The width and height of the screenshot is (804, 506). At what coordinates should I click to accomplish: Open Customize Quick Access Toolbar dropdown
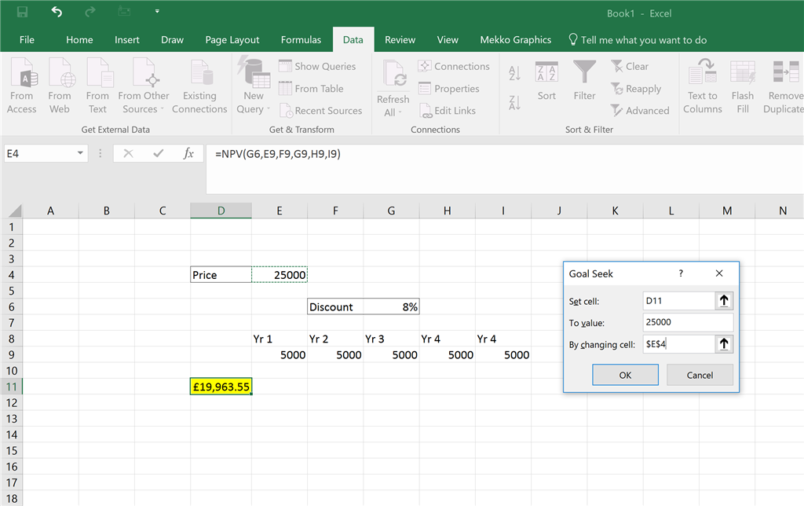(x=157, y=11)
